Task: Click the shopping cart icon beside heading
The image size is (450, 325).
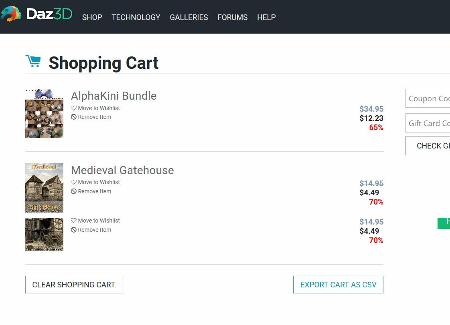Action: (33, 61)
